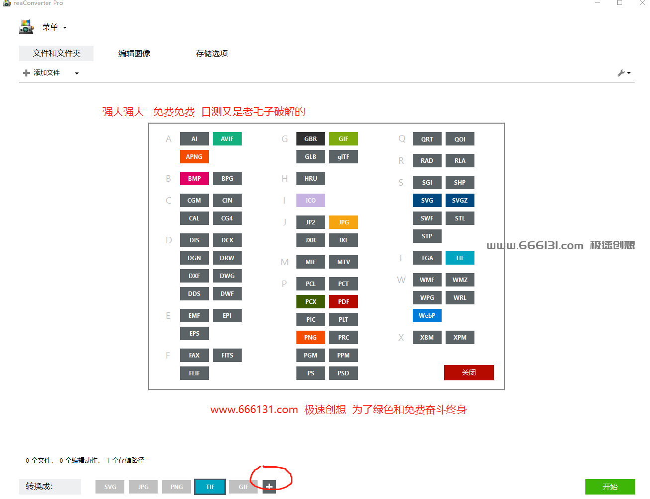The height and width of the screenshot is (499, 650).
Task: Select the cyan TIF tile in popup
Action: click(x=460, y=258)
